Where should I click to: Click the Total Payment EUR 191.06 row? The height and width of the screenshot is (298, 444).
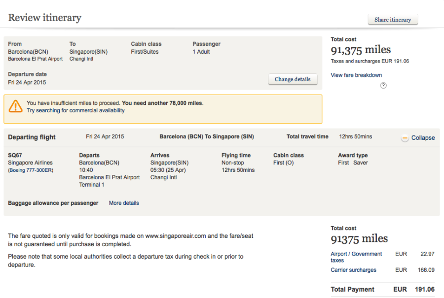pyautogui.click(x=382, y=290)
